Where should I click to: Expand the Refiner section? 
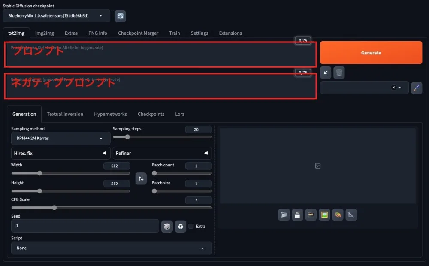162,153
